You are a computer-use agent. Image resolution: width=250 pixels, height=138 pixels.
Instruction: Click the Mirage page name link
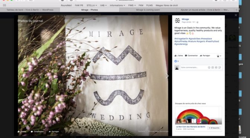pyautogui.click(x=185, y=19)
